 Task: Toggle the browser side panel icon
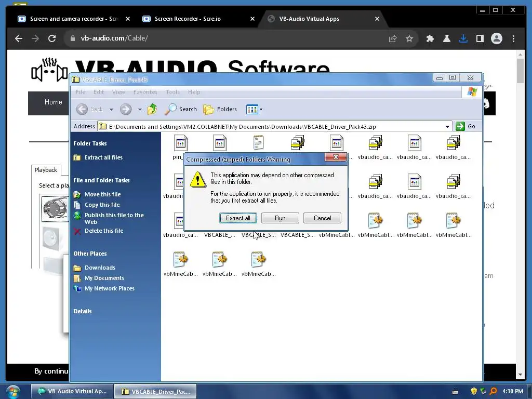[480, 38]
